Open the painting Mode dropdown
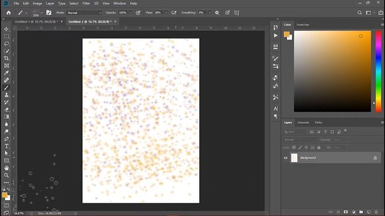The image size is (385, 216). (84, 13)
